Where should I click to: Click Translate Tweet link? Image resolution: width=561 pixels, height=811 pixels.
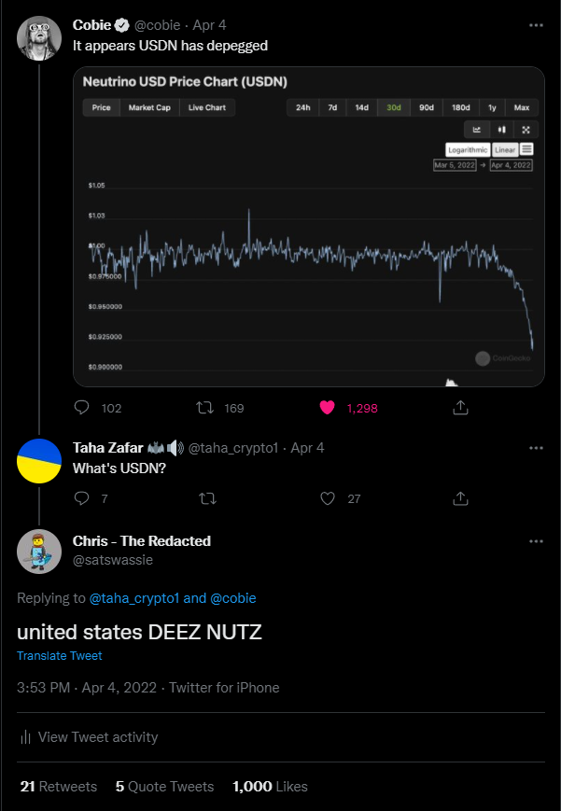pyautogui.click(x=60, y=655)
